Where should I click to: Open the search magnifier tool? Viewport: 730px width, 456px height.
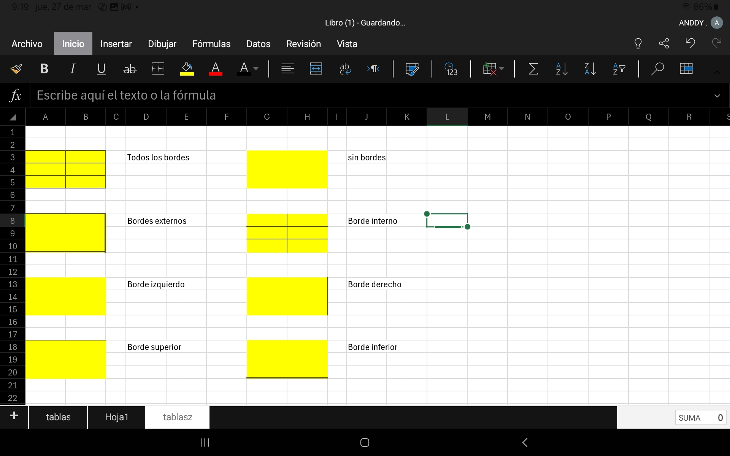point(657,69)
